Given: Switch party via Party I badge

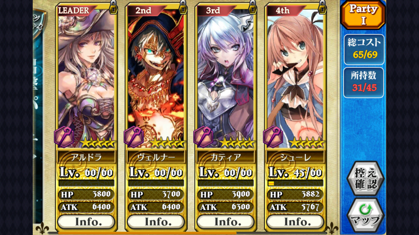Looking at the screenshot, I should (x=363, y=15).
